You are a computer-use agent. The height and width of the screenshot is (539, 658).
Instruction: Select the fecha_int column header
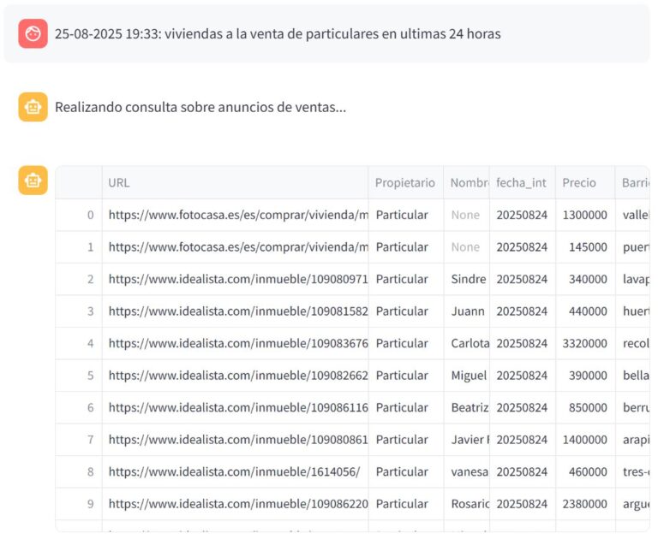[x=522, y=182]
